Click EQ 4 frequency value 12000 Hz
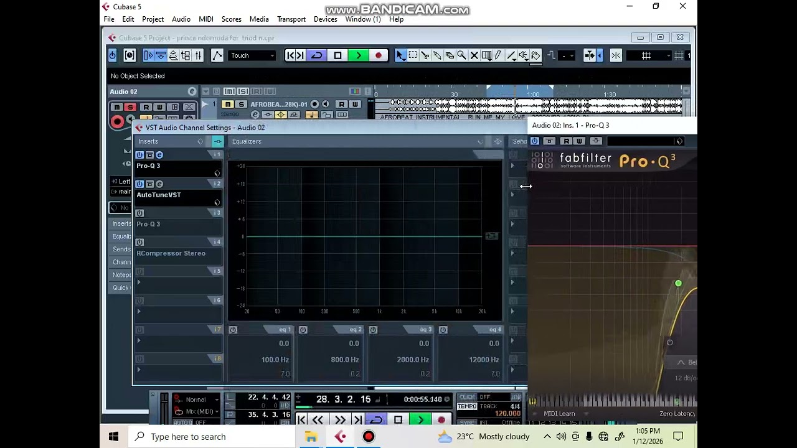Image resolution: width=797 pixels, height=448 pixels. coord(484,360)
